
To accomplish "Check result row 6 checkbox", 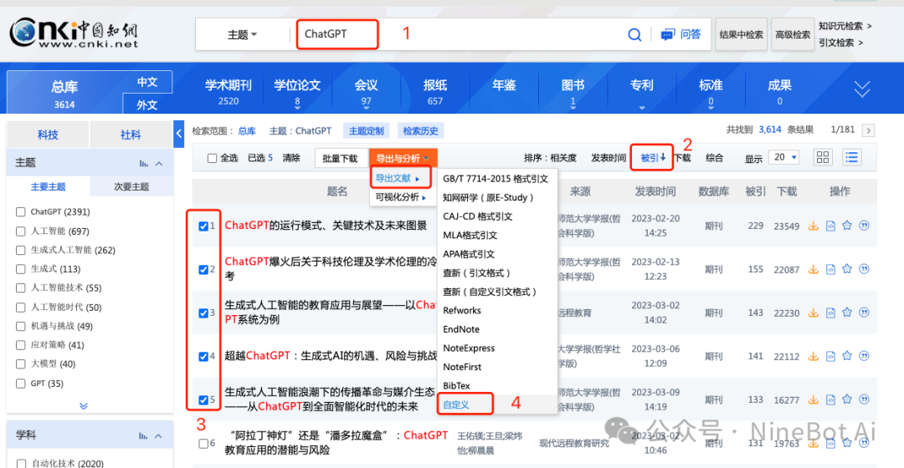I will point(203,444).
